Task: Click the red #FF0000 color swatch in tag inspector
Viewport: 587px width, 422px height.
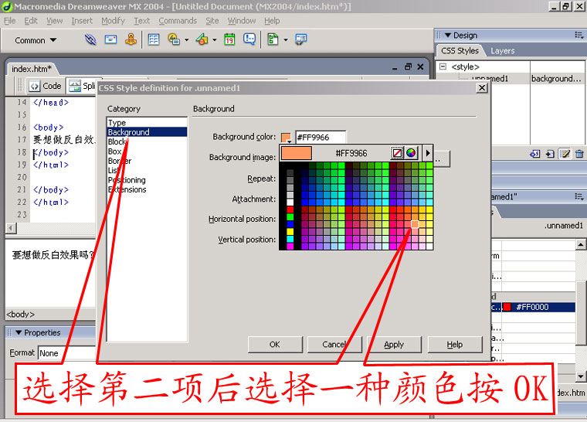Action: 507,308
